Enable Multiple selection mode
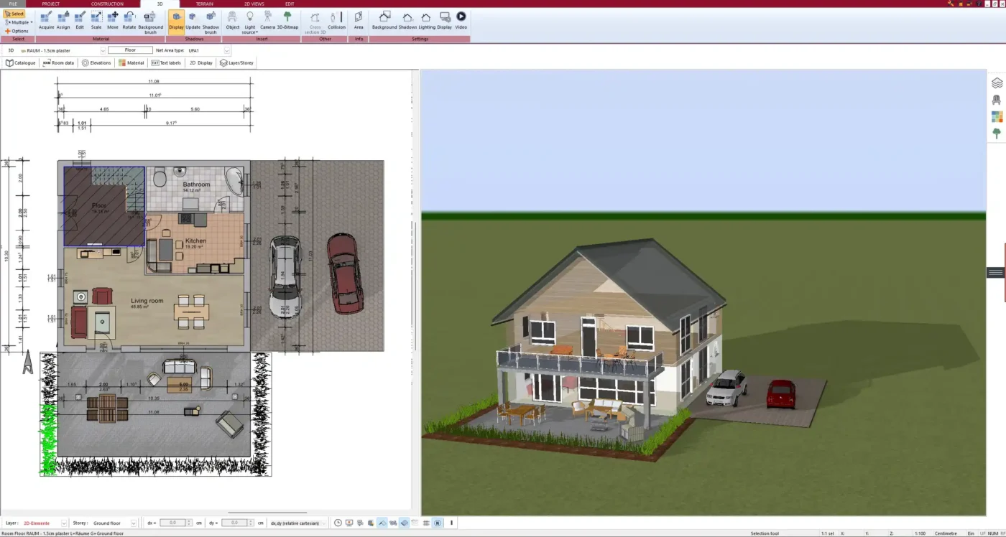The width and height of the screenshot is (1006, 537). (x=18, y=22)
